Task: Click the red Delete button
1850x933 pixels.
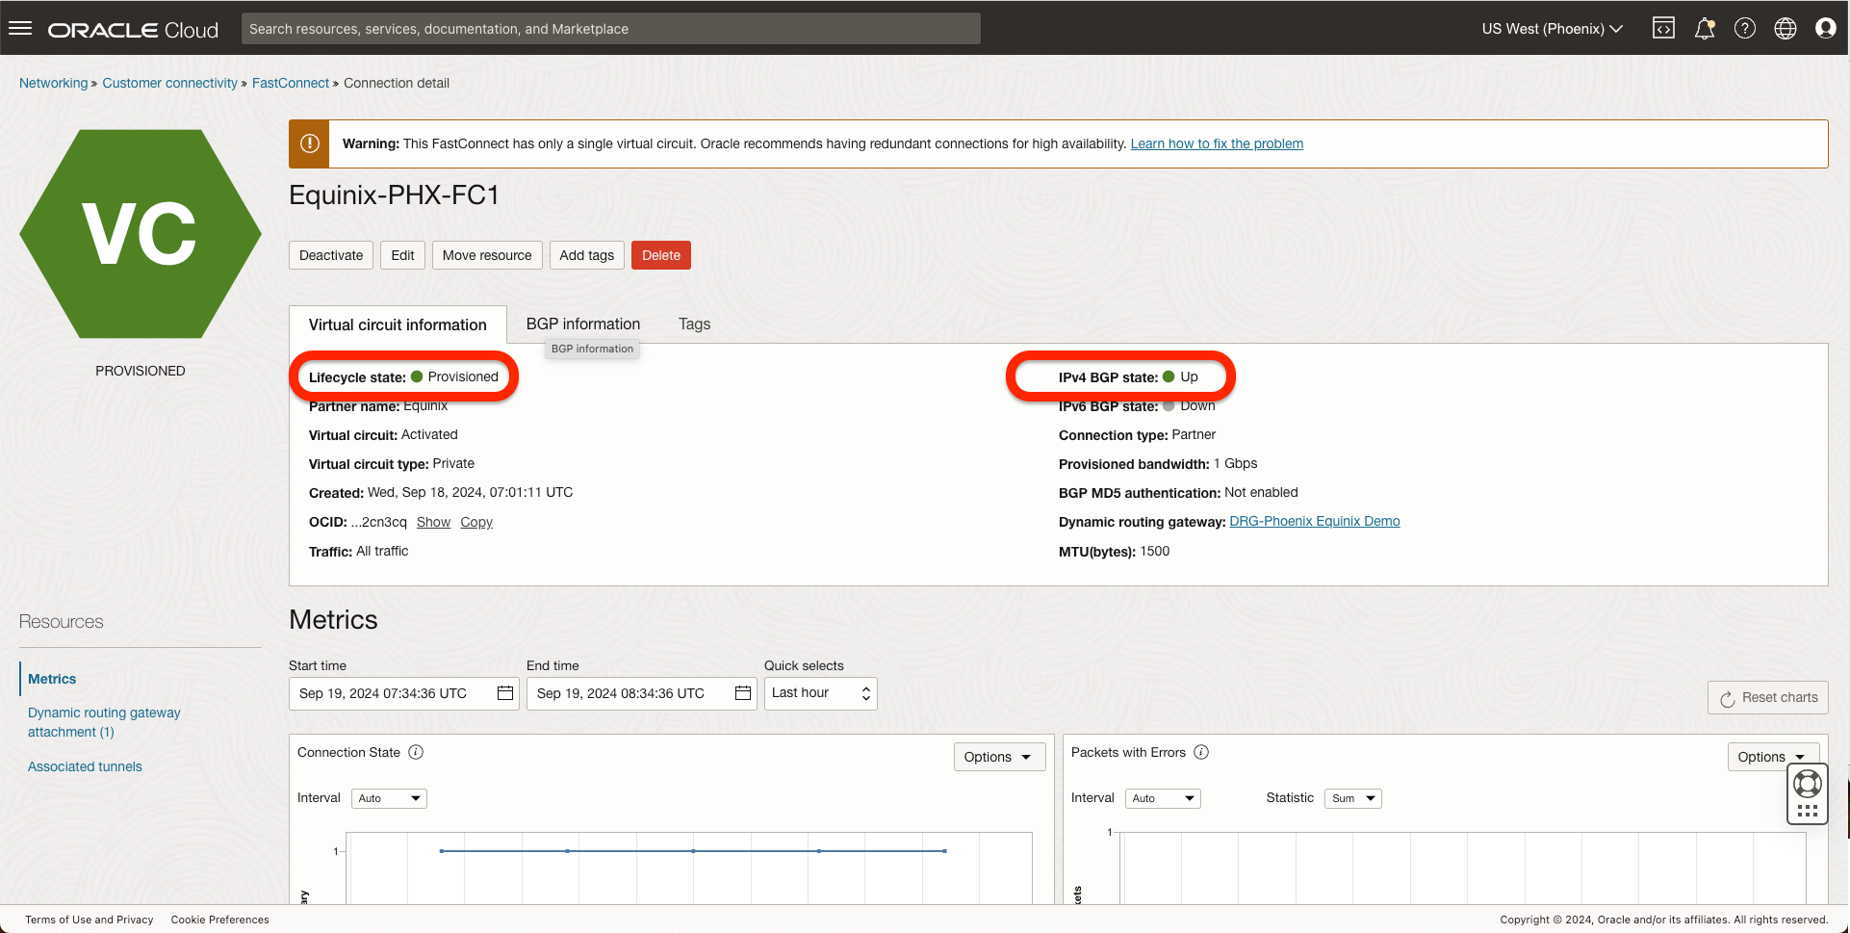Action: click(660, 255)
